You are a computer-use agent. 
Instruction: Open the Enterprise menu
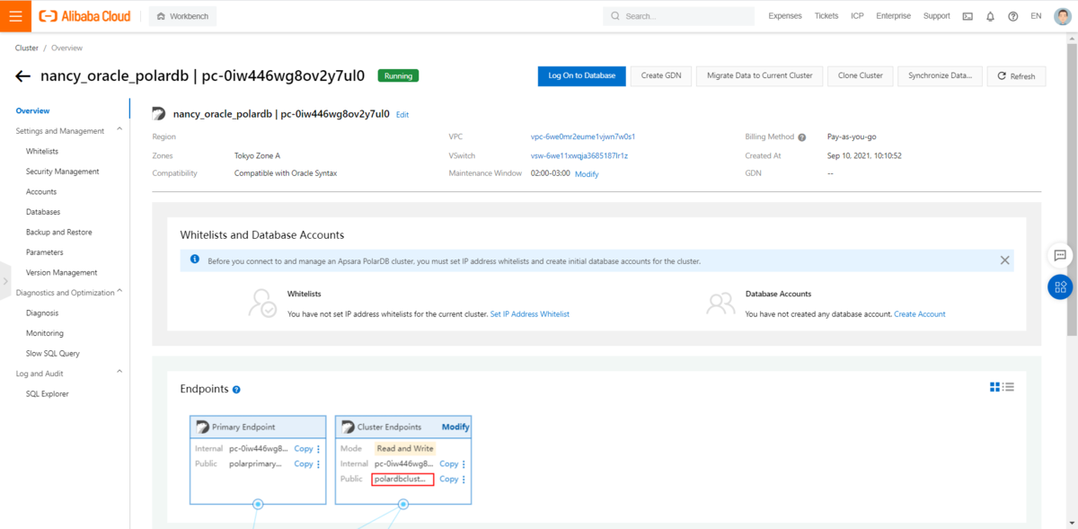[x=893, y=16]
